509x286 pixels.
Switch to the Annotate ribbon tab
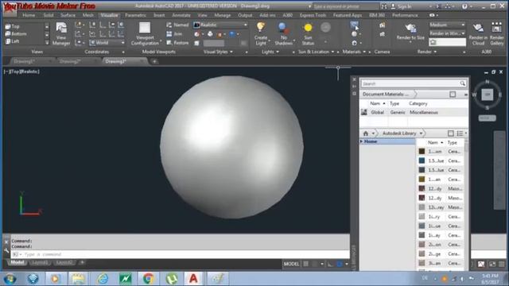click(181, 15)
